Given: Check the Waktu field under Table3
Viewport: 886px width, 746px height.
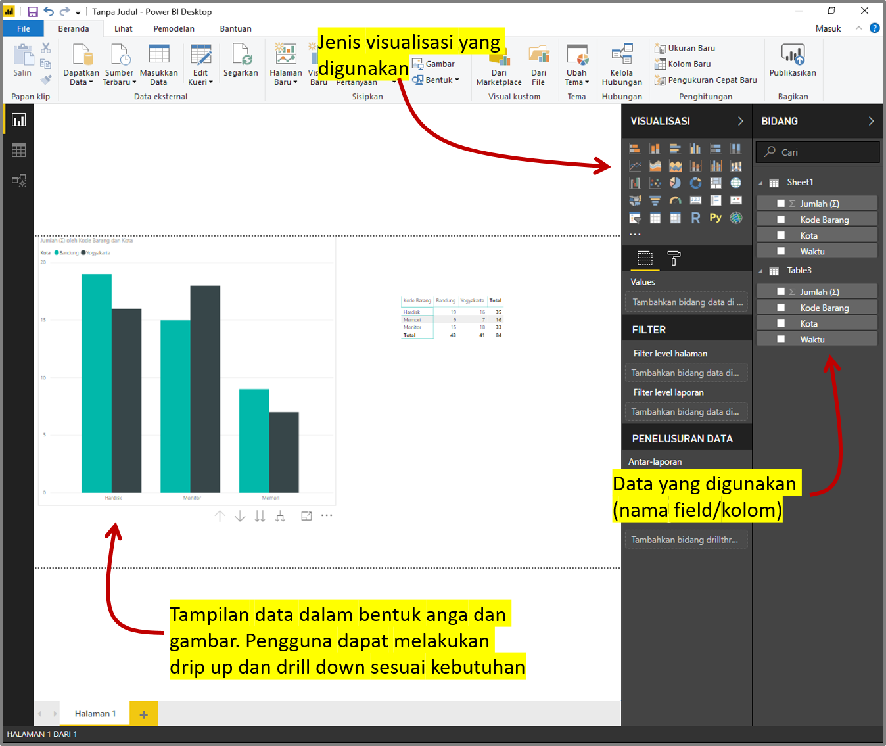Looking at the screenshot, I should coord(781,338).
